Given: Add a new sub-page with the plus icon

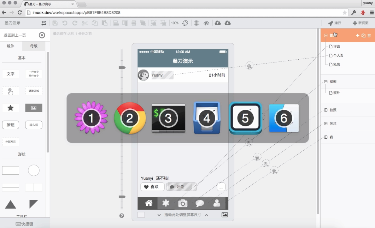Looking at the screenshot, I should point(358,35).
